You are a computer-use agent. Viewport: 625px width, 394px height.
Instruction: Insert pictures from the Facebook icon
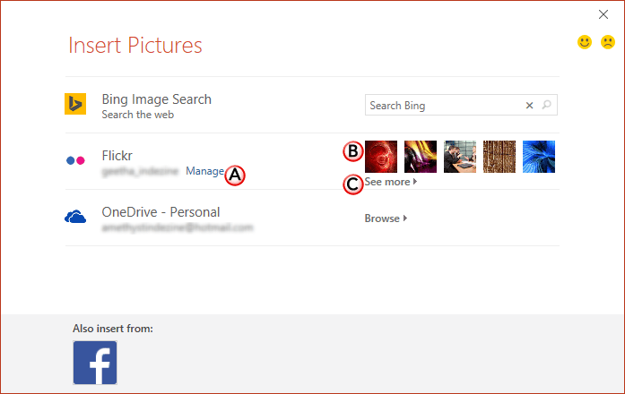click(x=95, y=363)
